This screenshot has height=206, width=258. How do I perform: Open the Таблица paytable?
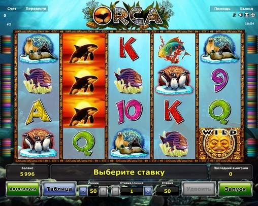[x=59, y=189]
